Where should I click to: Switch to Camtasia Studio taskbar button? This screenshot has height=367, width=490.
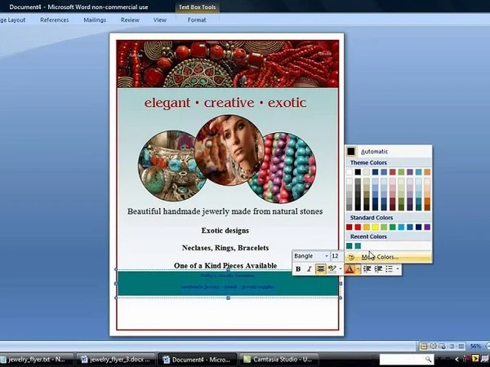[x=278, y=360]
